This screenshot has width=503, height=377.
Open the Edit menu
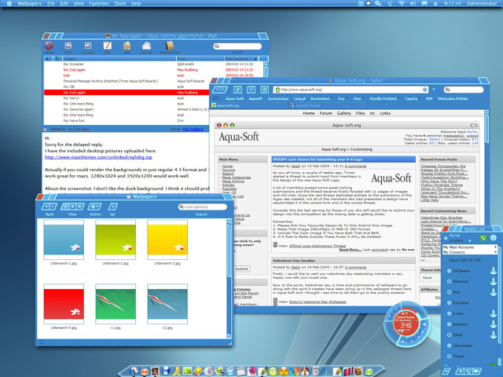[64, 3]
